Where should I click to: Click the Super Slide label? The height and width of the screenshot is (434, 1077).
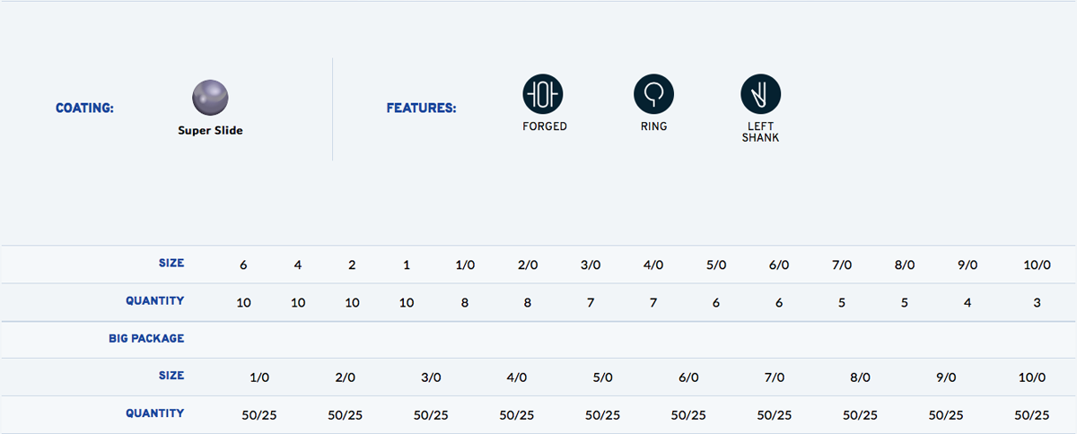tap(210, 130)
